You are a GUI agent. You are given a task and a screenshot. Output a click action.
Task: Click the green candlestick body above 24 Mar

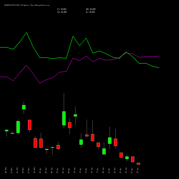coord(18,127)
